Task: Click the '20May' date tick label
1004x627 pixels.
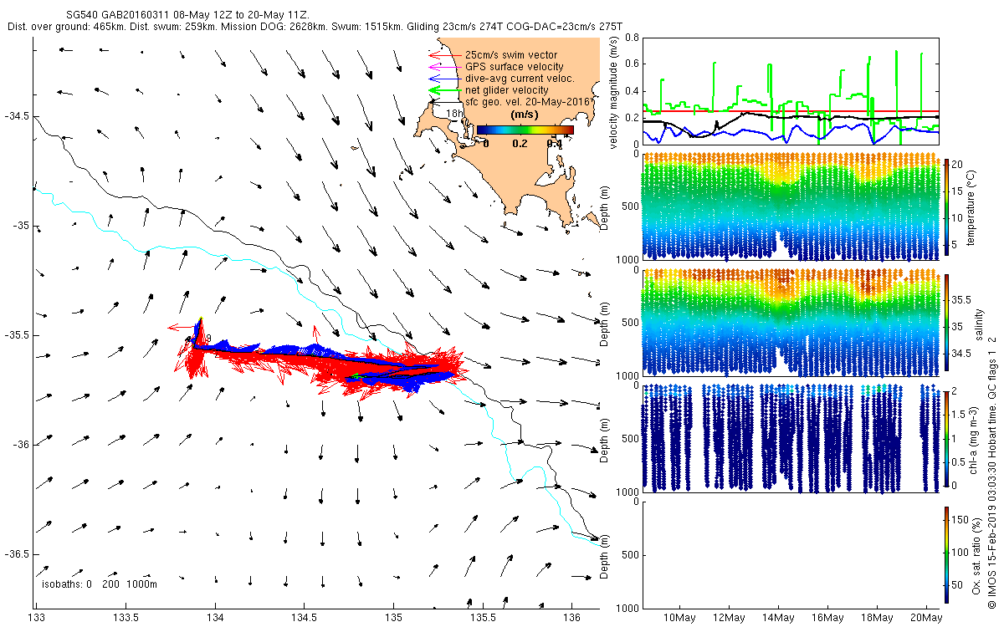Action: click(927, 618)
